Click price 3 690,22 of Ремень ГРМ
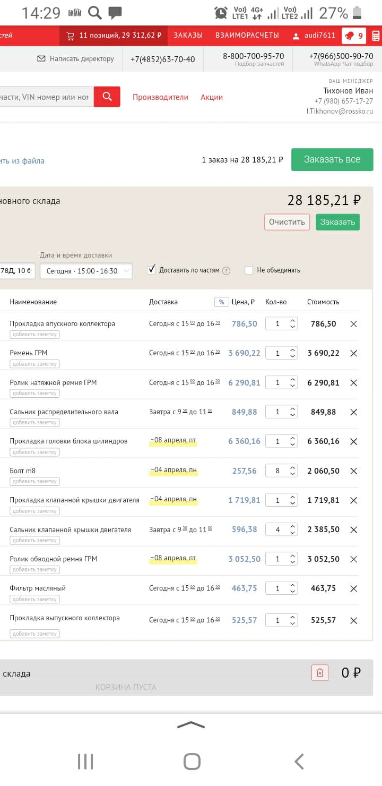Viewport: 382px width, 786px height. [245, 353]
